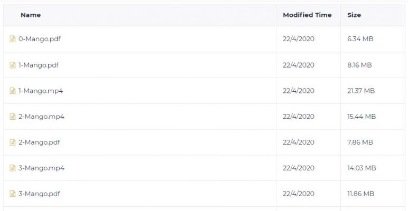Open the 3-Mango.pdf document
The width and height of the screenshot is (408, 211).
[x=39, y=194]
